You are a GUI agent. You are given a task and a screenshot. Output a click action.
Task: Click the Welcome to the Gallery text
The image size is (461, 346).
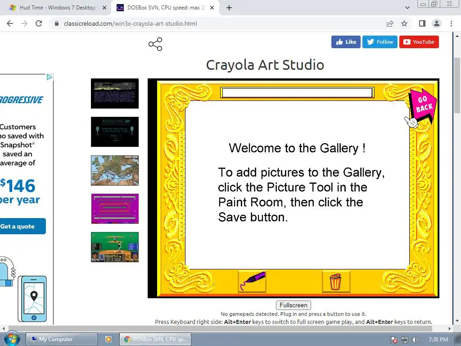(297, 148)
